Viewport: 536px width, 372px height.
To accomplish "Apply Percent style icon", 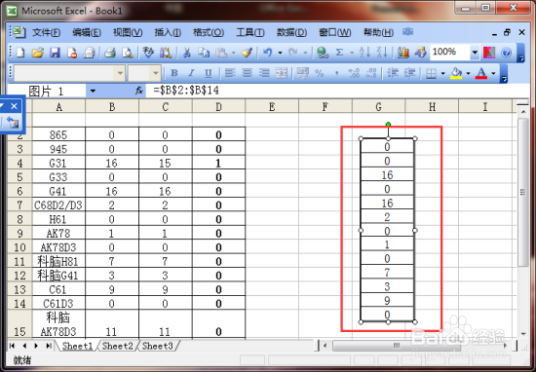I will click(x=320, y=73).
